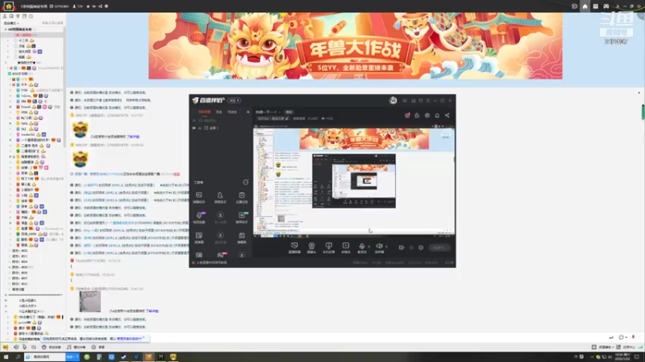Open the stream title dropdown arrow

click(x=279, y=112)
